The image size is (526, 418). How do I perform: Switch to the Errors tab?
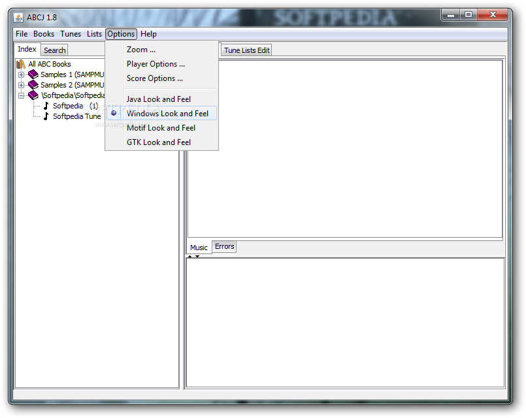[x=224, y=246]
